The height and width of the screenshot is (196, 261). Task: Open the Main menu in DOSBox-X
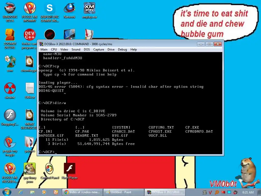[x=44, y=50]
